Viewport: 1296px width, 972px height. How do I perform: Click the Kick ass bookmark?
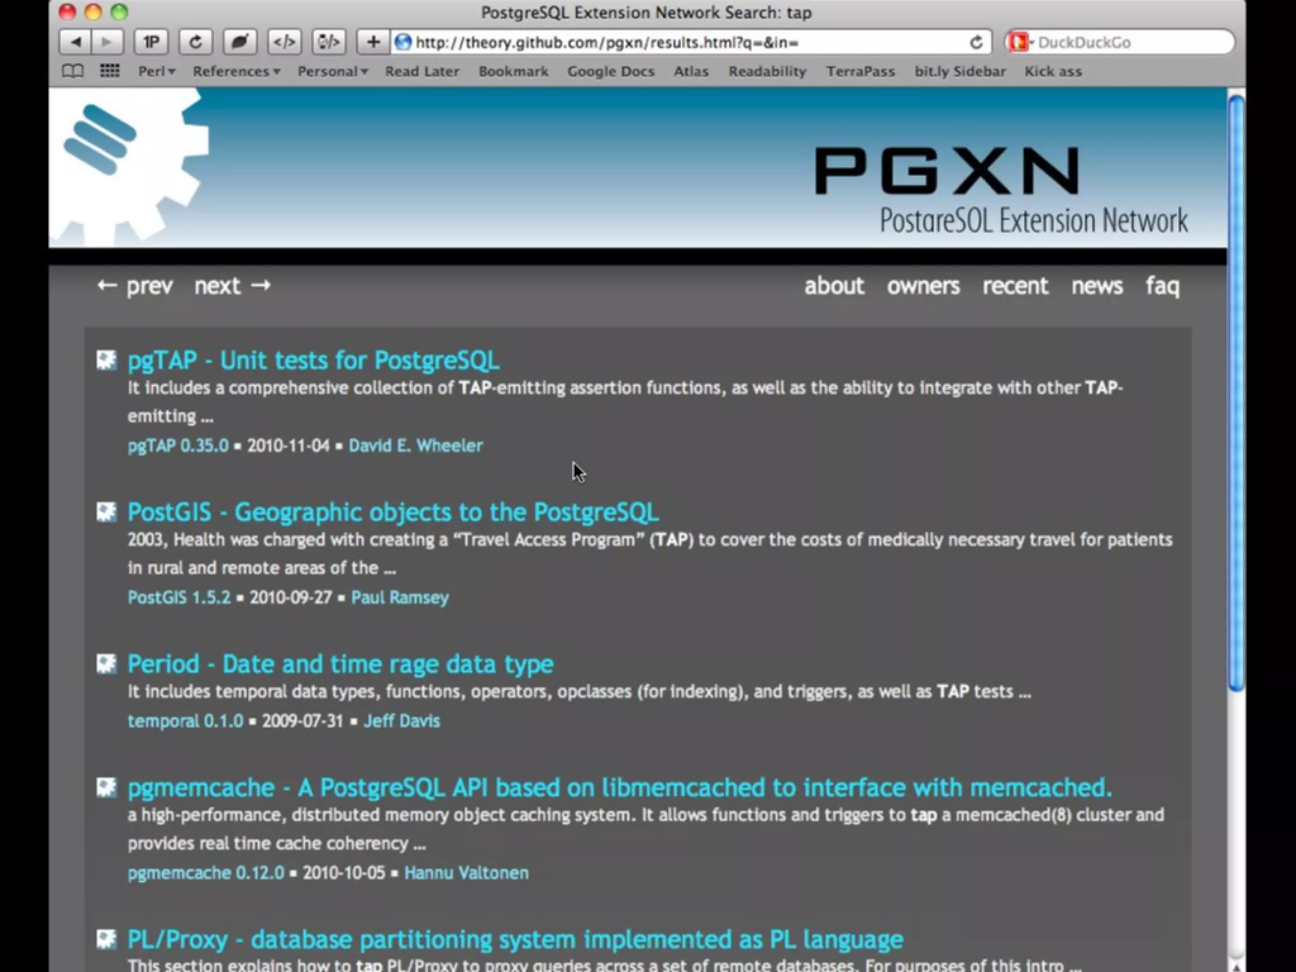[x=1053, y=72]
